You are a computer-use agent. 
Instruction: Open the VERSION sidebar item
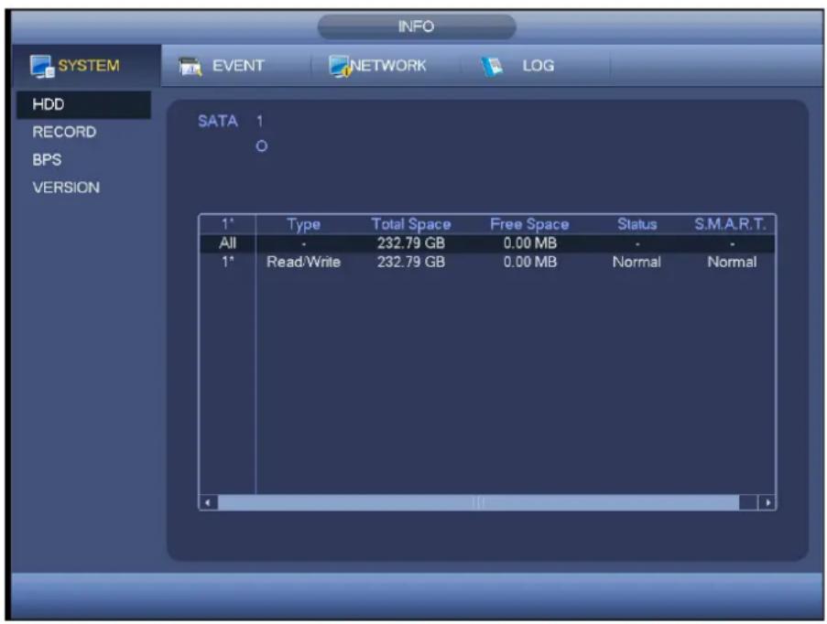click(x=66, y=188)
